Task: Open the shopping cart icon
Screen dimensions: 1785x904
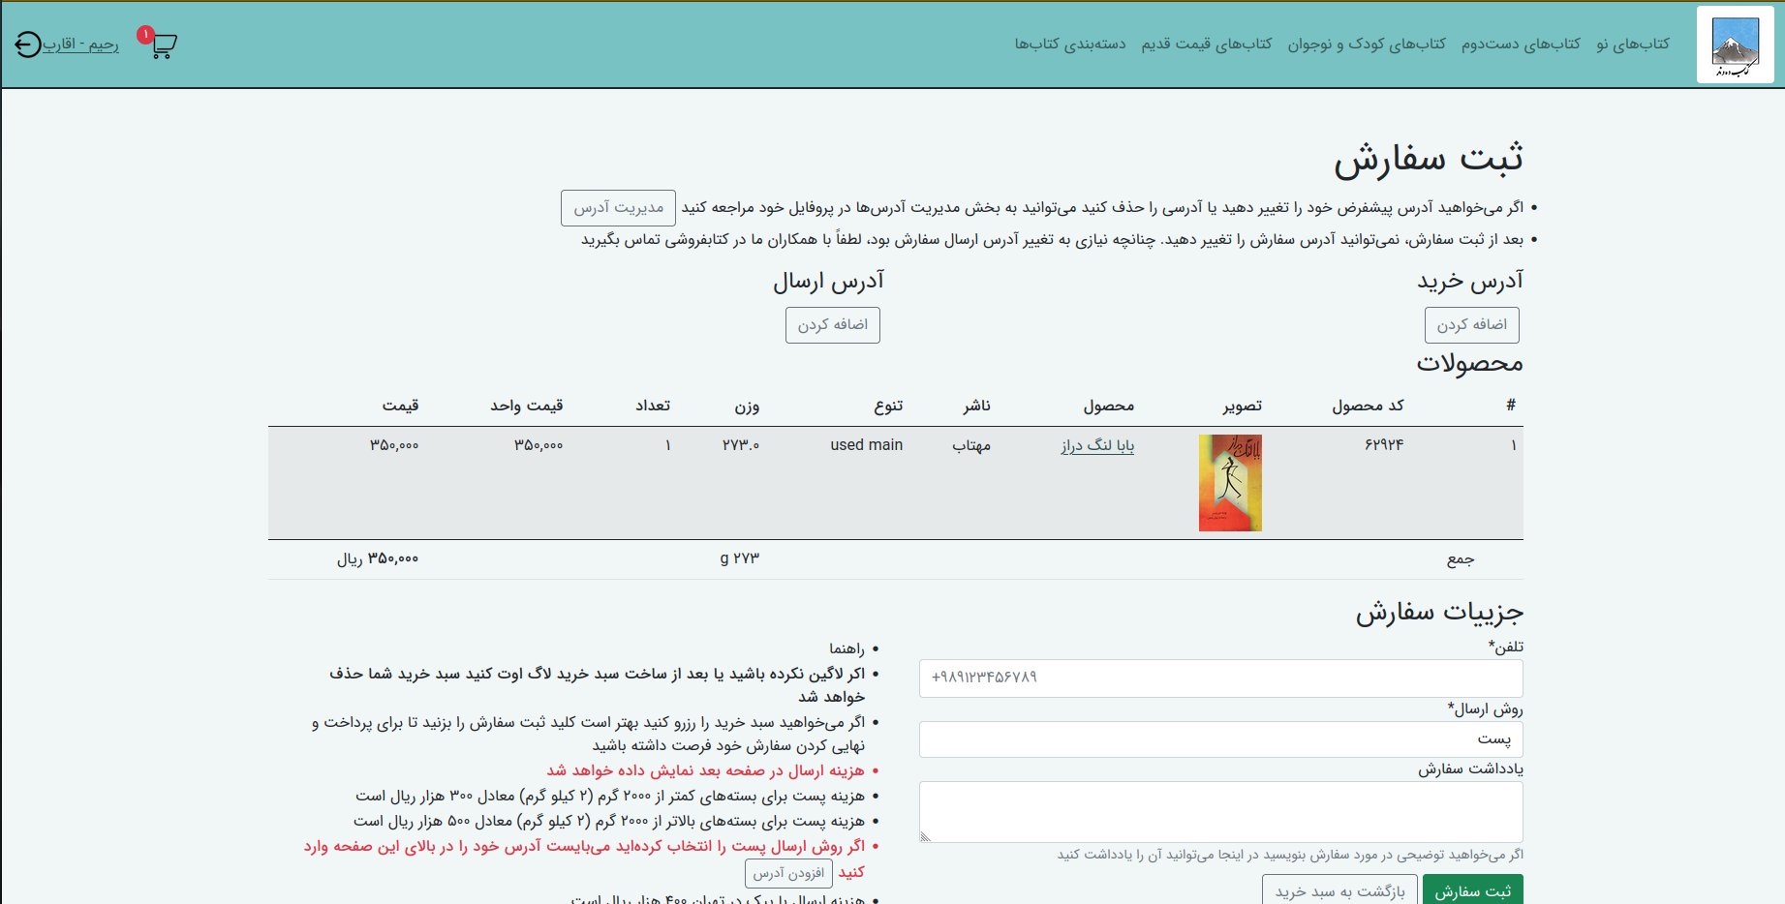Action: [163, 44]
